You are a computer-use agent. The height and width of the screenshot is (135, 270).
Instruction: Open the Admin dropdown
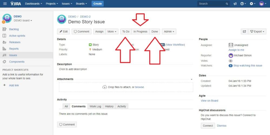[x=169, y=31]
